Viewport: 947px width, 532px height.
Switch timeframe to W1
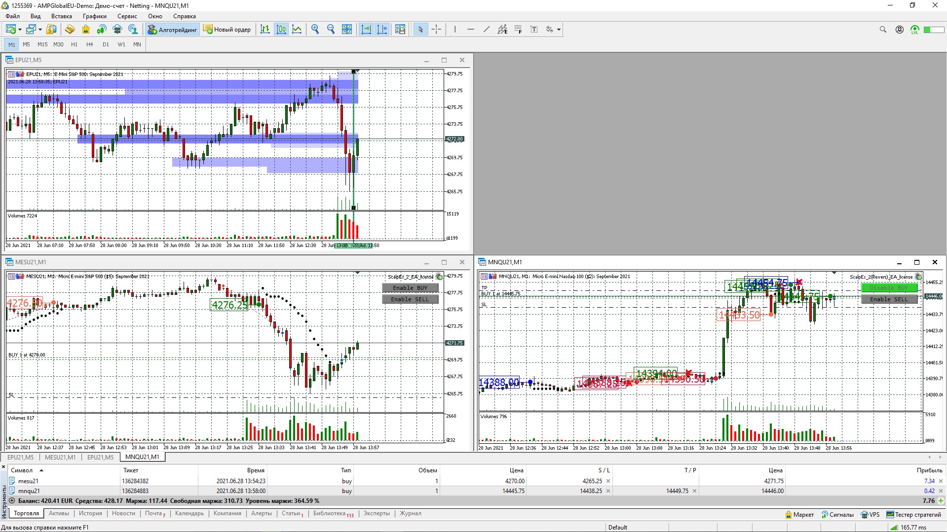coord(121,44)
